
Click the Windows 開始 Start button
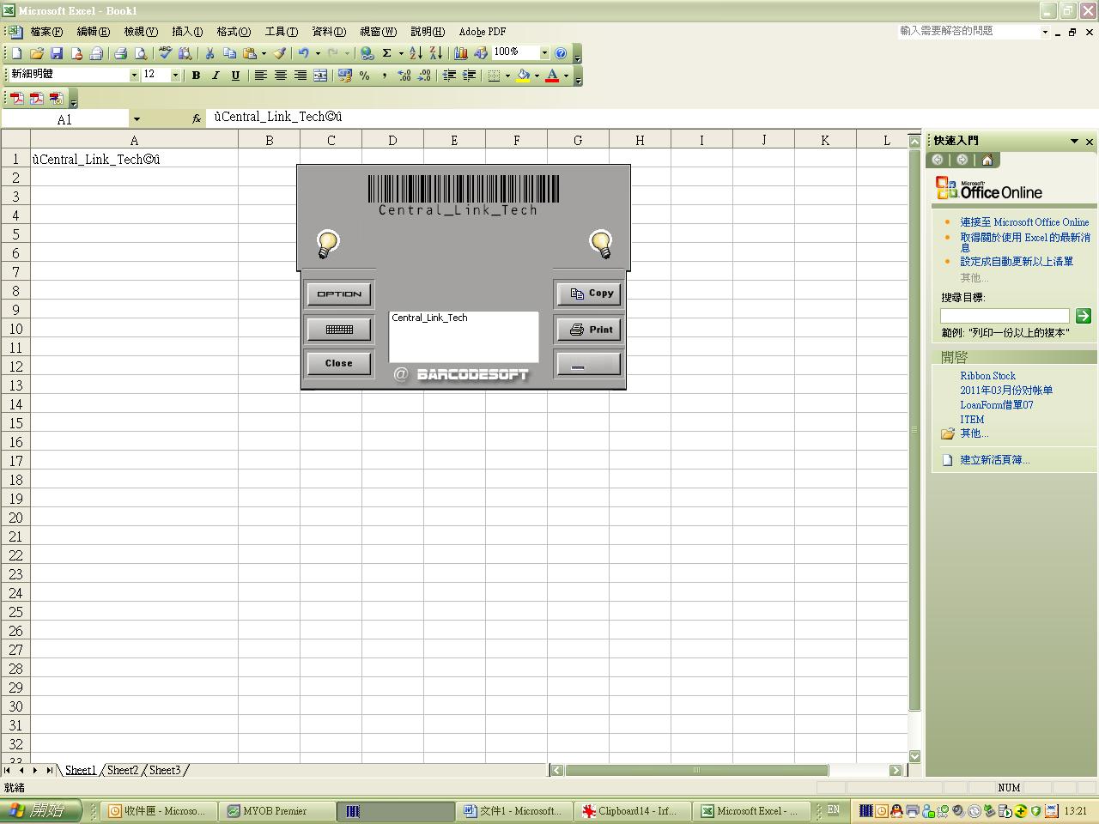[x=40, y=810]
